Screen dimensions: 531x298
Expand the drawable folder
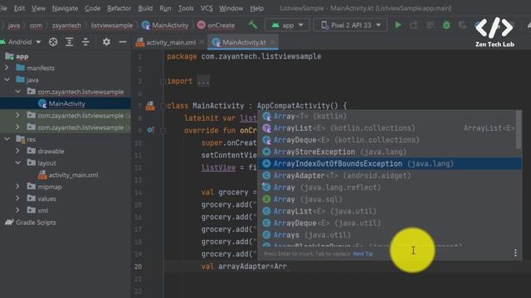pyautogui.click(x=17, y=151)
